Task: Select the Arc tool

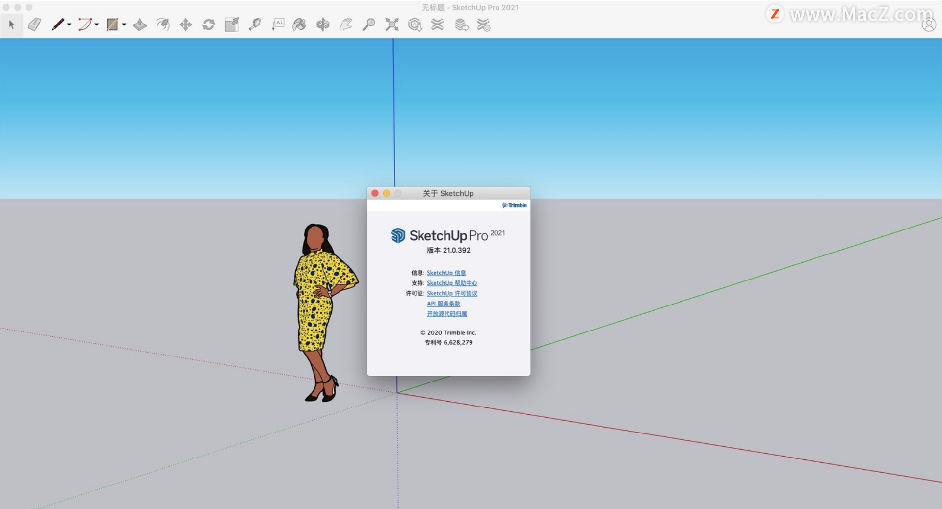Action: (x=85, y=25)
